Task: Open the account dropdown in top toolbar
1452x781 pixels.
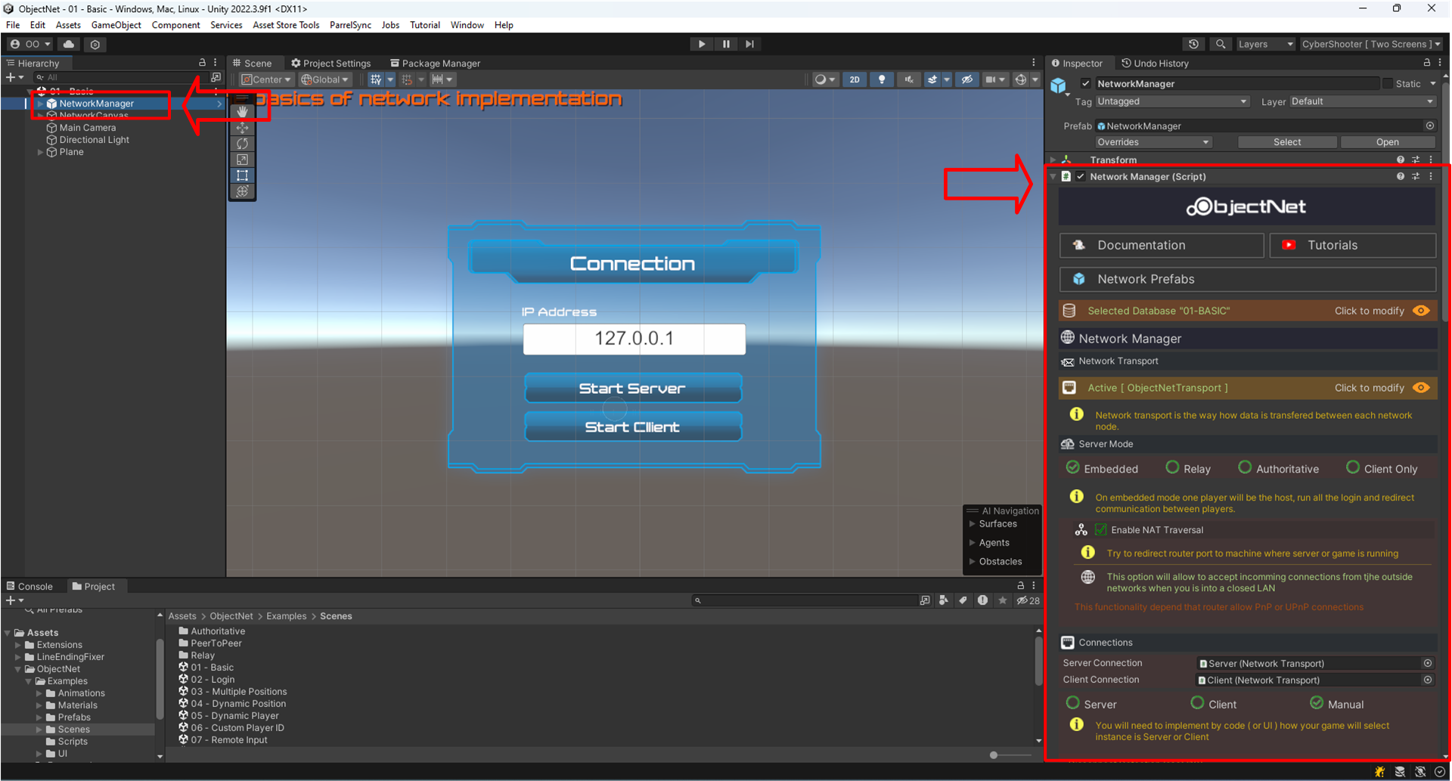Action: [x=30, y=44]
